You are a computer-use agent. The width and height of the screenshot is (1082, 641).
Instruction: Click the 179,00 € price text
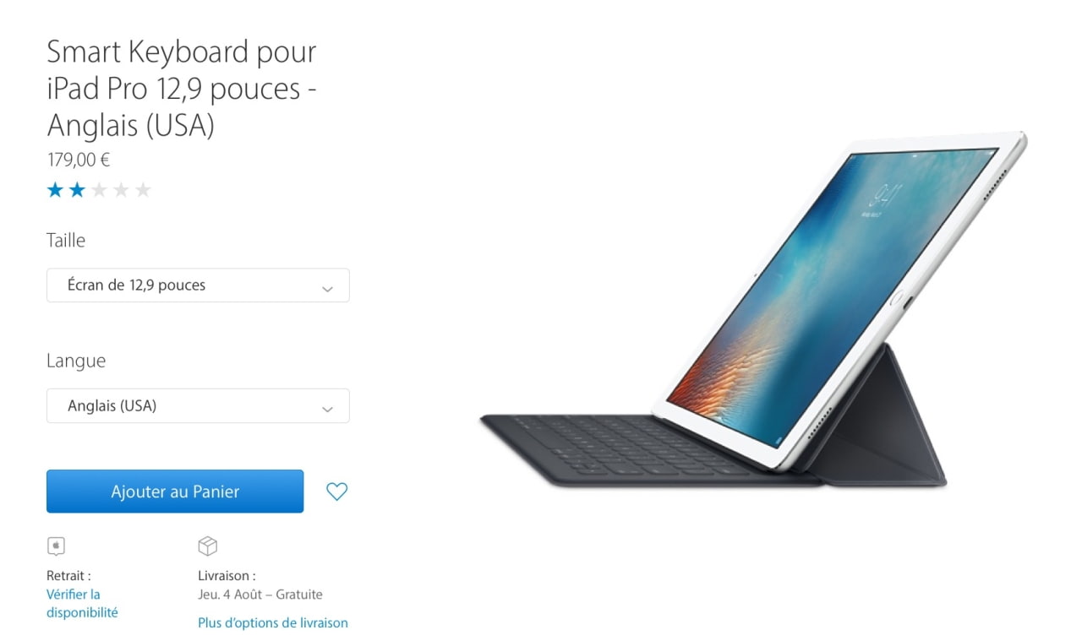pyautogui.click(x=79, y=160)
